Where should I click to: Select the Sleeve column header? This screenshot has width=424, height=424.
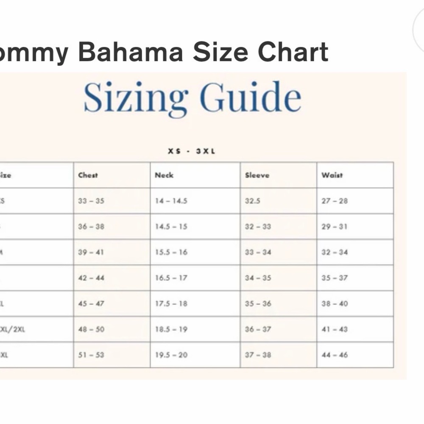pos(279,175)
